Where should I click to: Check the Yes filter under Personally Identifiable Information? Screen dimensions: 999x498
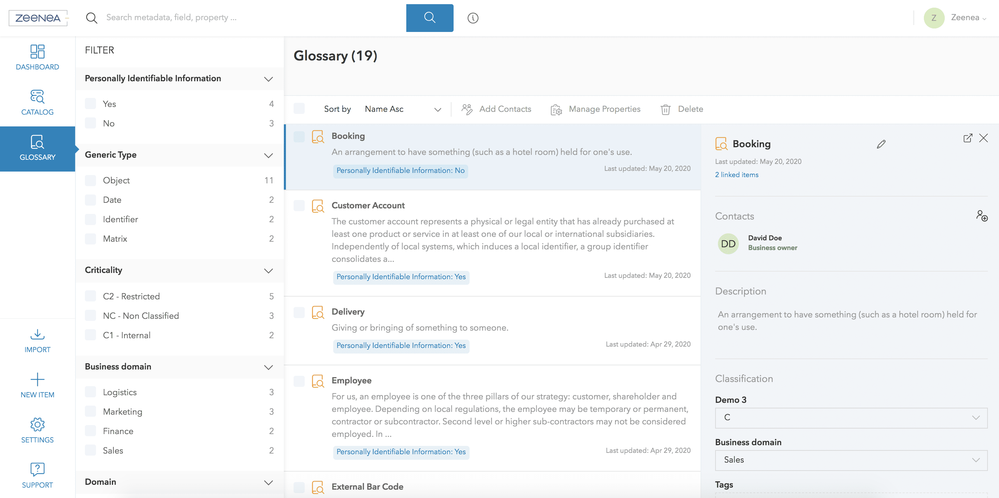coord(90,104)
